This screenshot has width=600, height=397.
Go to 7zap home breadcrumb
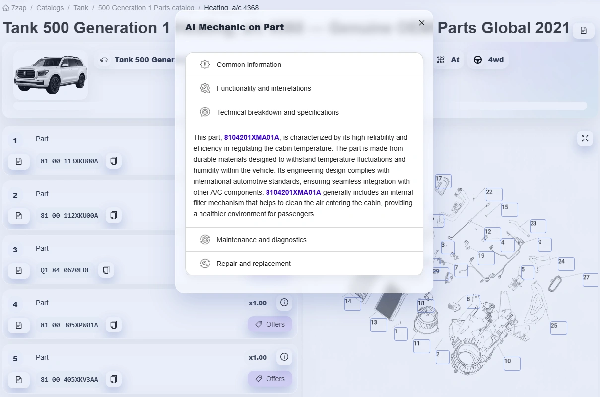coord(14,8)
